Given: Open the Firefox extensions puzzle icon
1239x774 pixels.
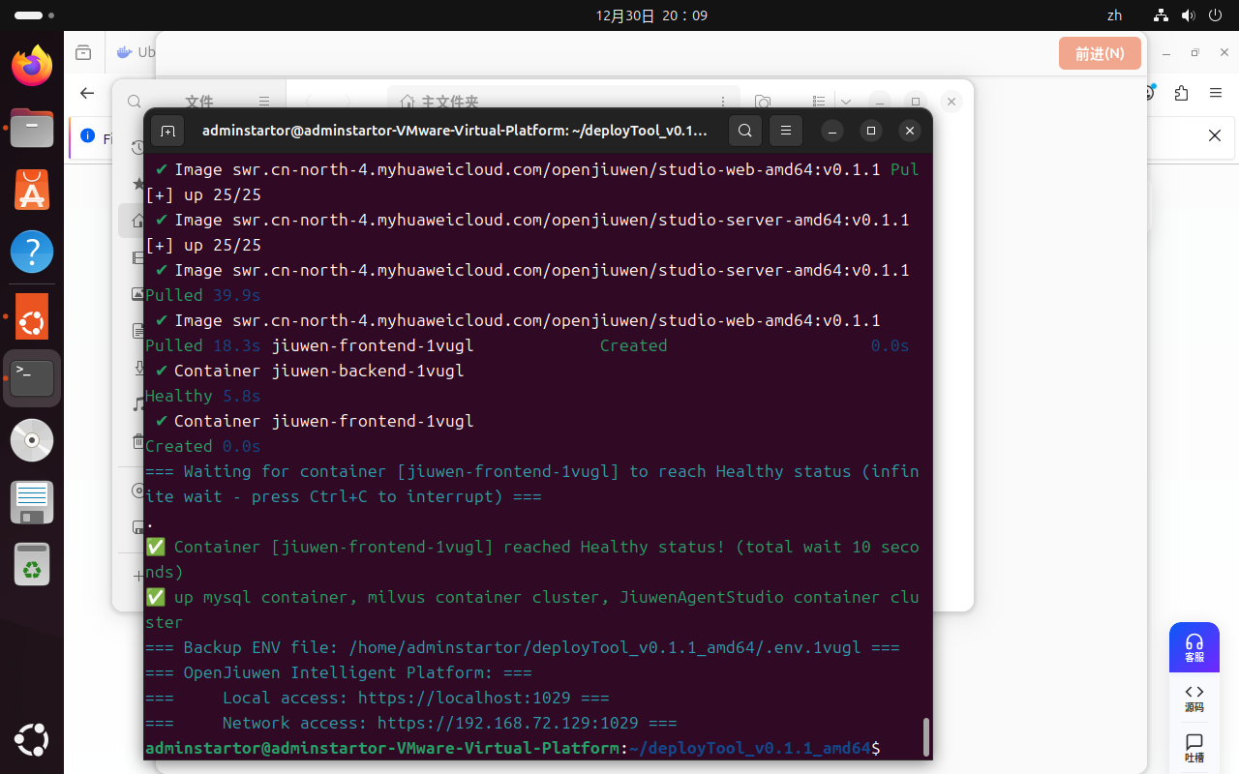Looking at the screenshot, I should (1181, 93).
